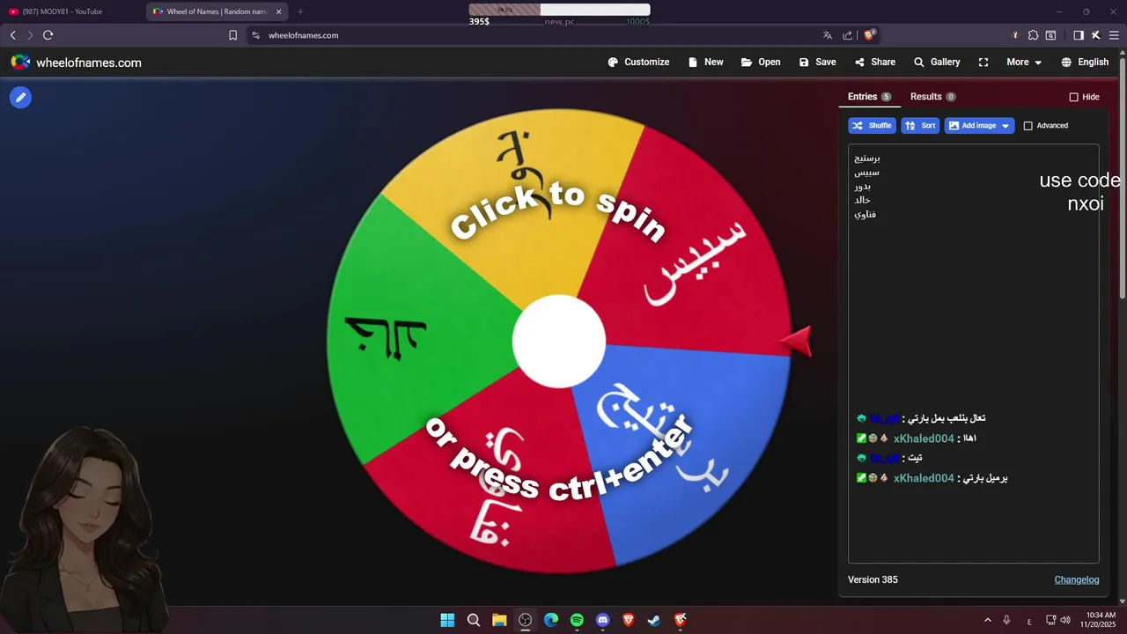This screenshot has width=1127, height=634.
Task: Open the browser hamburger menu
Action: point(1114,35)
